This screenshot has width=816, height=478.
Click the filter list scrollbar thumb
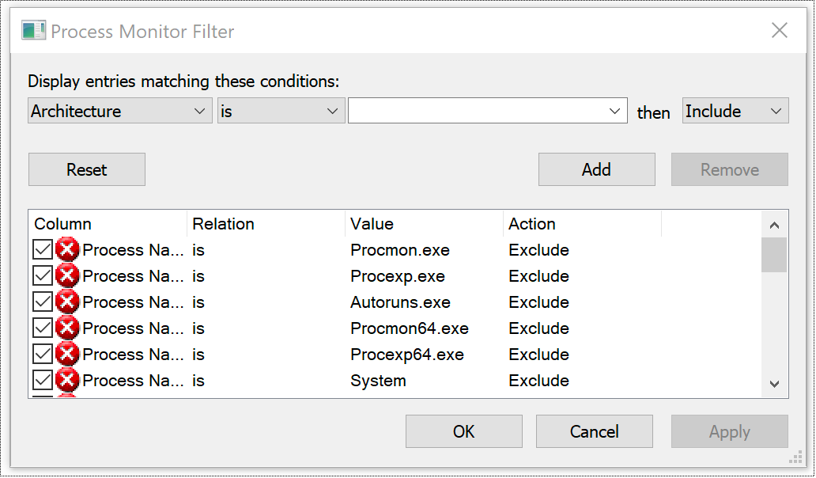774,255
